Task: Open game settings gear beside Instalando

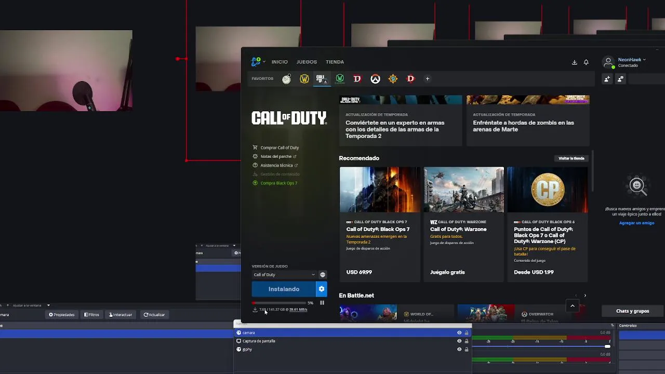Action: click(322, 289)
